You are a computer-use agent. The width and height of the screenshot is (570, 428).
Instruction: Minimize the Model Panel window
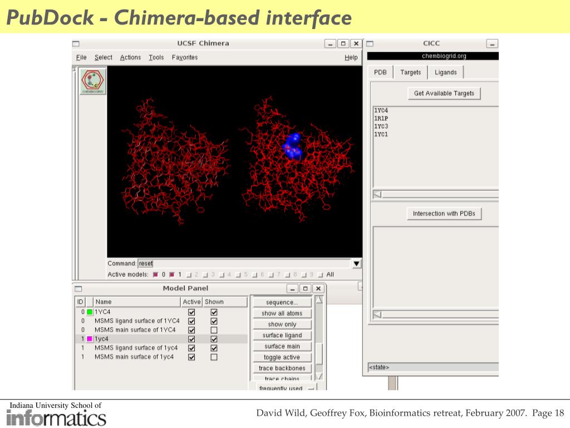(x=292, y=289)
